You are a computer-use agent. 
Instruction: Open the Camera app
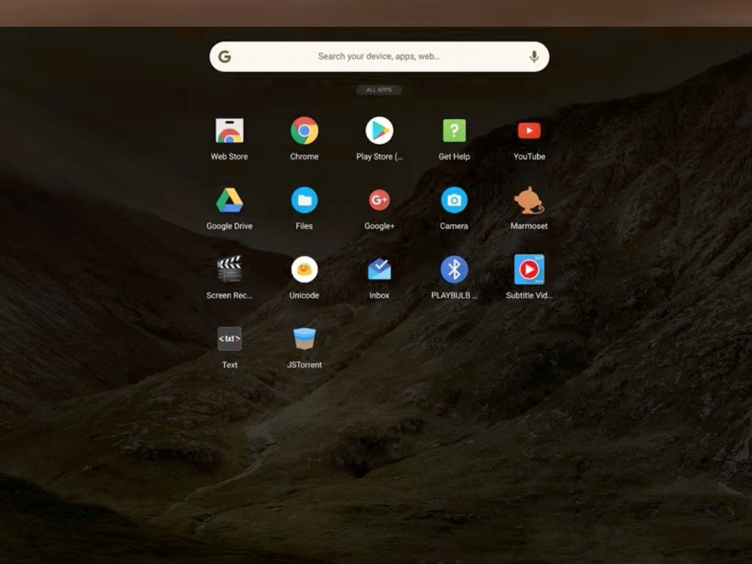(454, 201)
